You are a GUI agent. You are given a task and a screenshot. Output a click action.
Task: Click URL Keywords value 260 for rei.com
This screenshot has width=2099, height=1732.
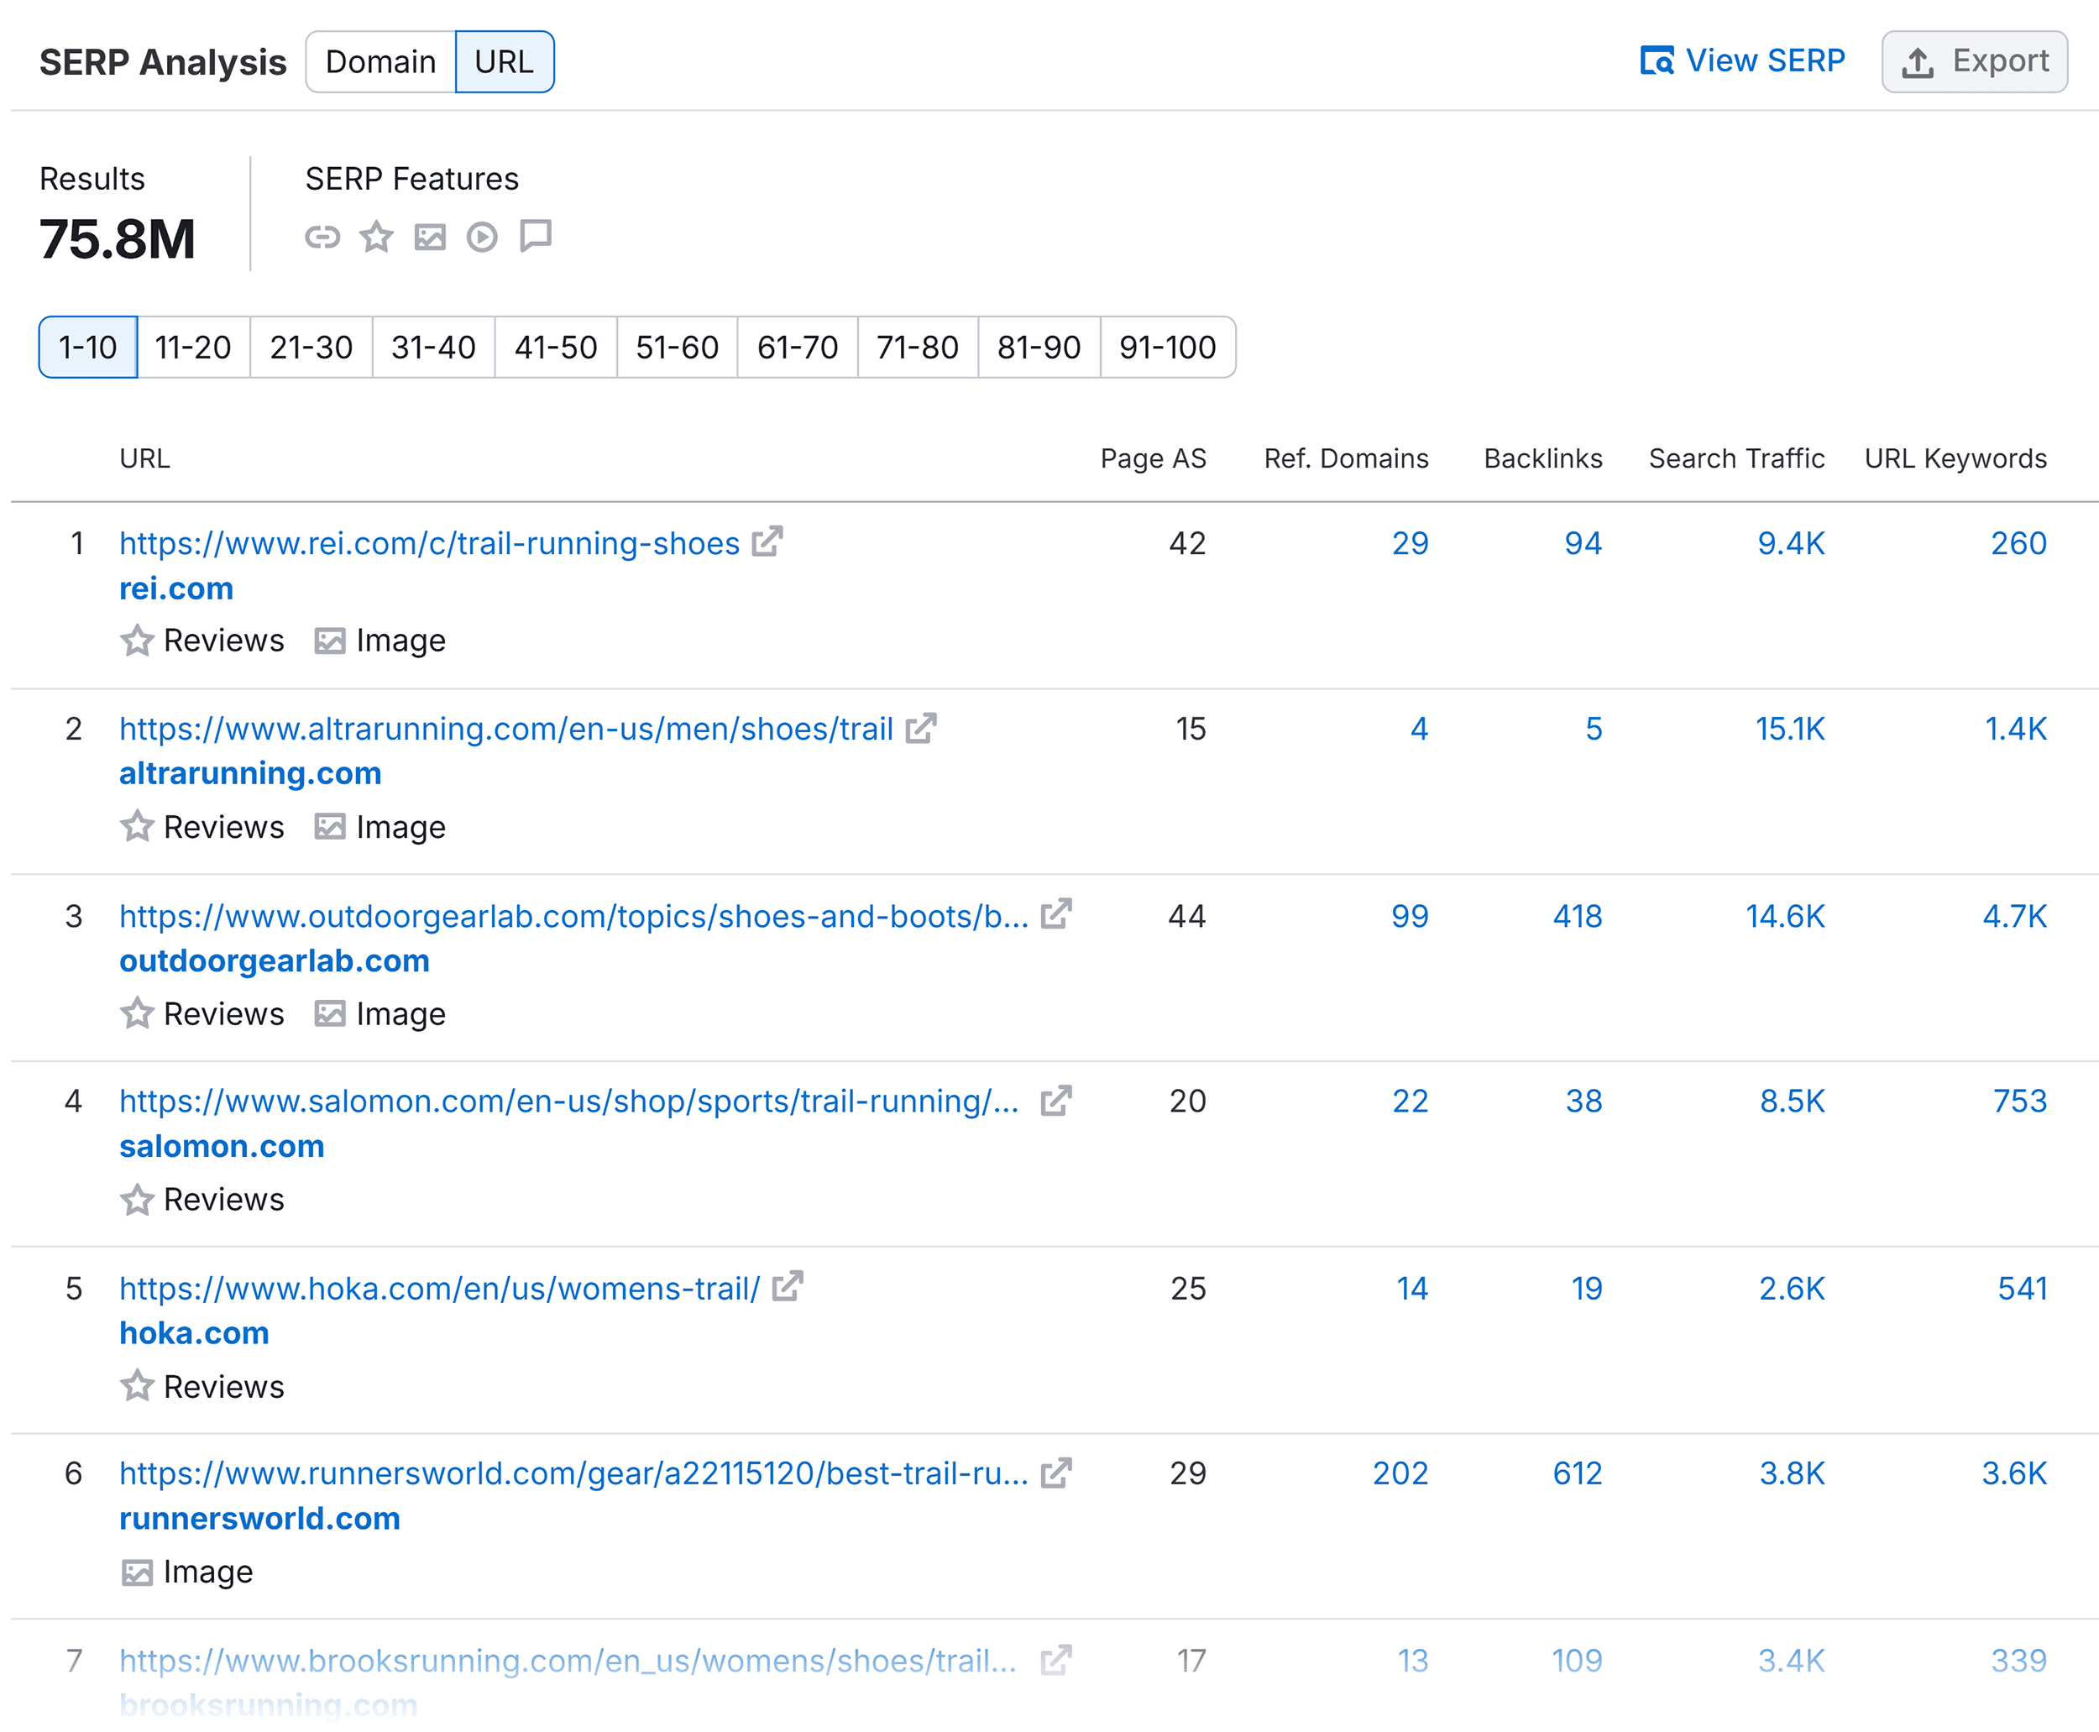2018,542
